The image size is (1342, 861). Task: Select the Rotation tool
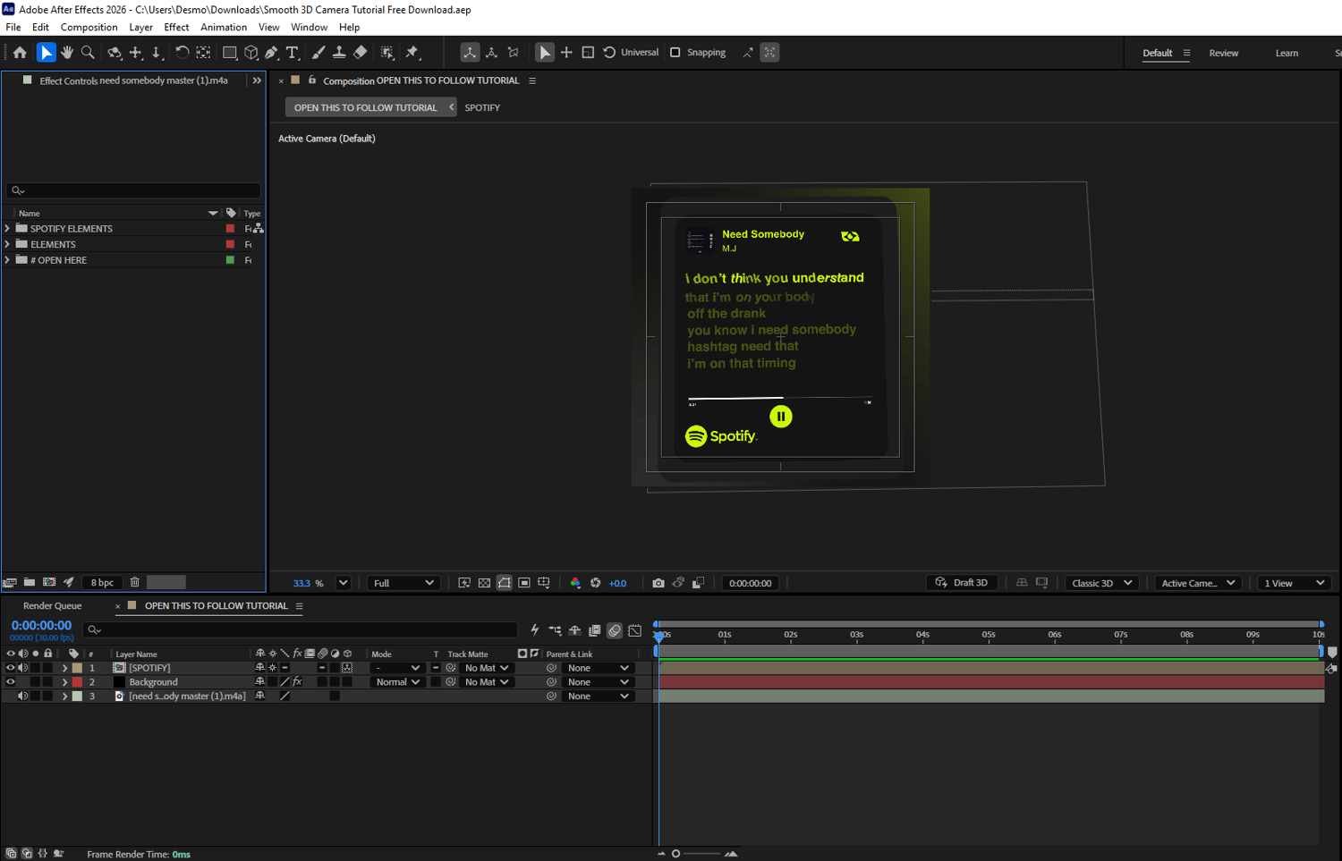pyautogui.click(x=182, y=53)
